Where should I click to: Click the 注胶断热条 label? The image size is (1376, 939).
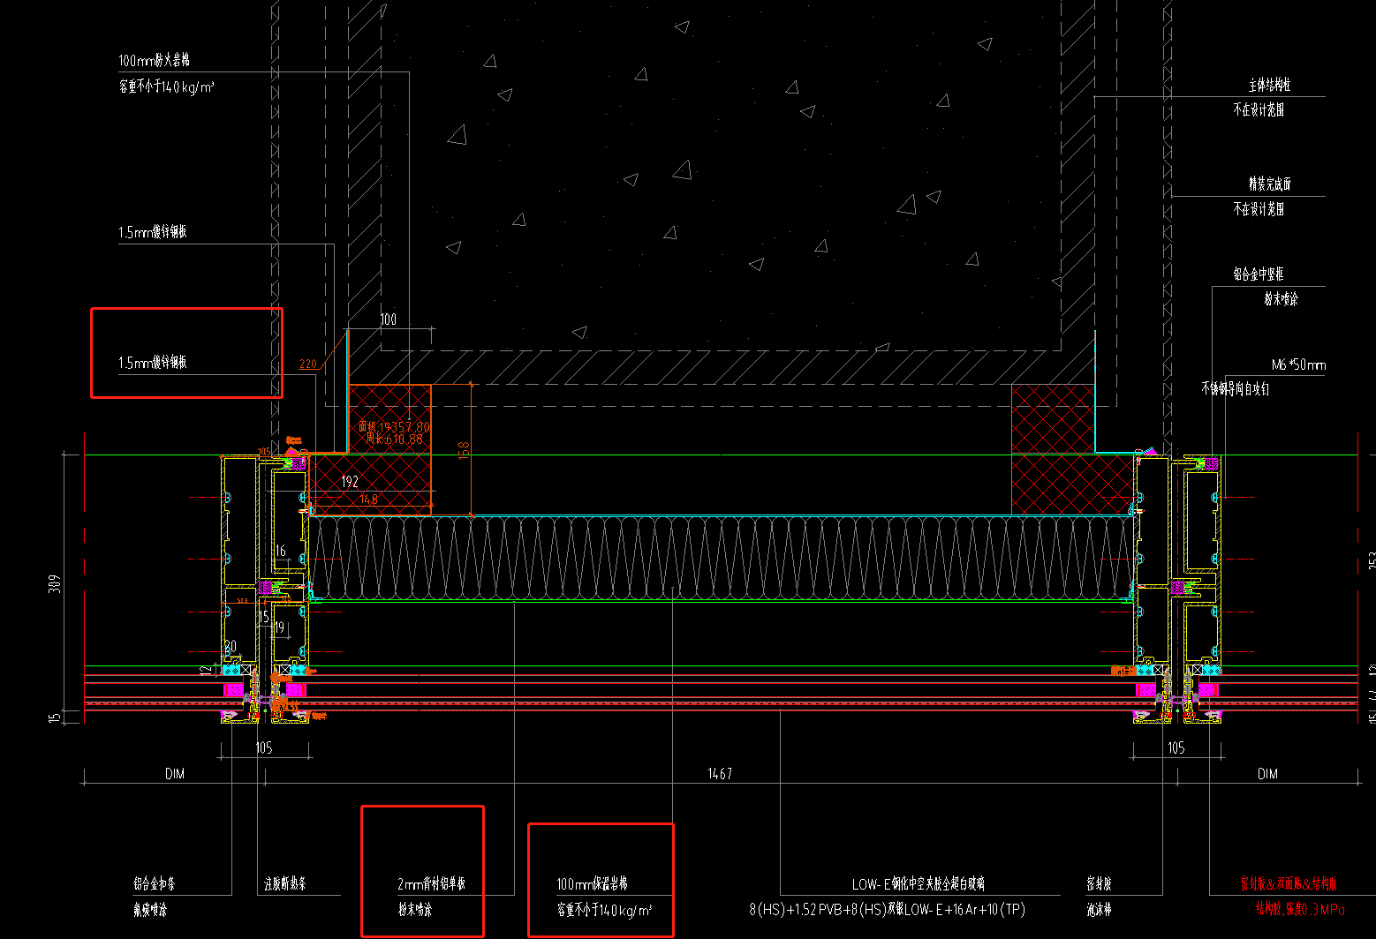[284, 883]
